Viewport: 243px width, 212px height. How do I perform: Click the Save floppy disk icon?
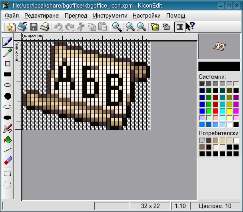(34, 27)
